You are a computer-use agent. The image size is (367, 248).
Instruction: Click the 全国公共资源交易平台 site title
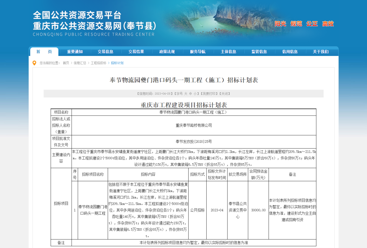pos(77,15)
